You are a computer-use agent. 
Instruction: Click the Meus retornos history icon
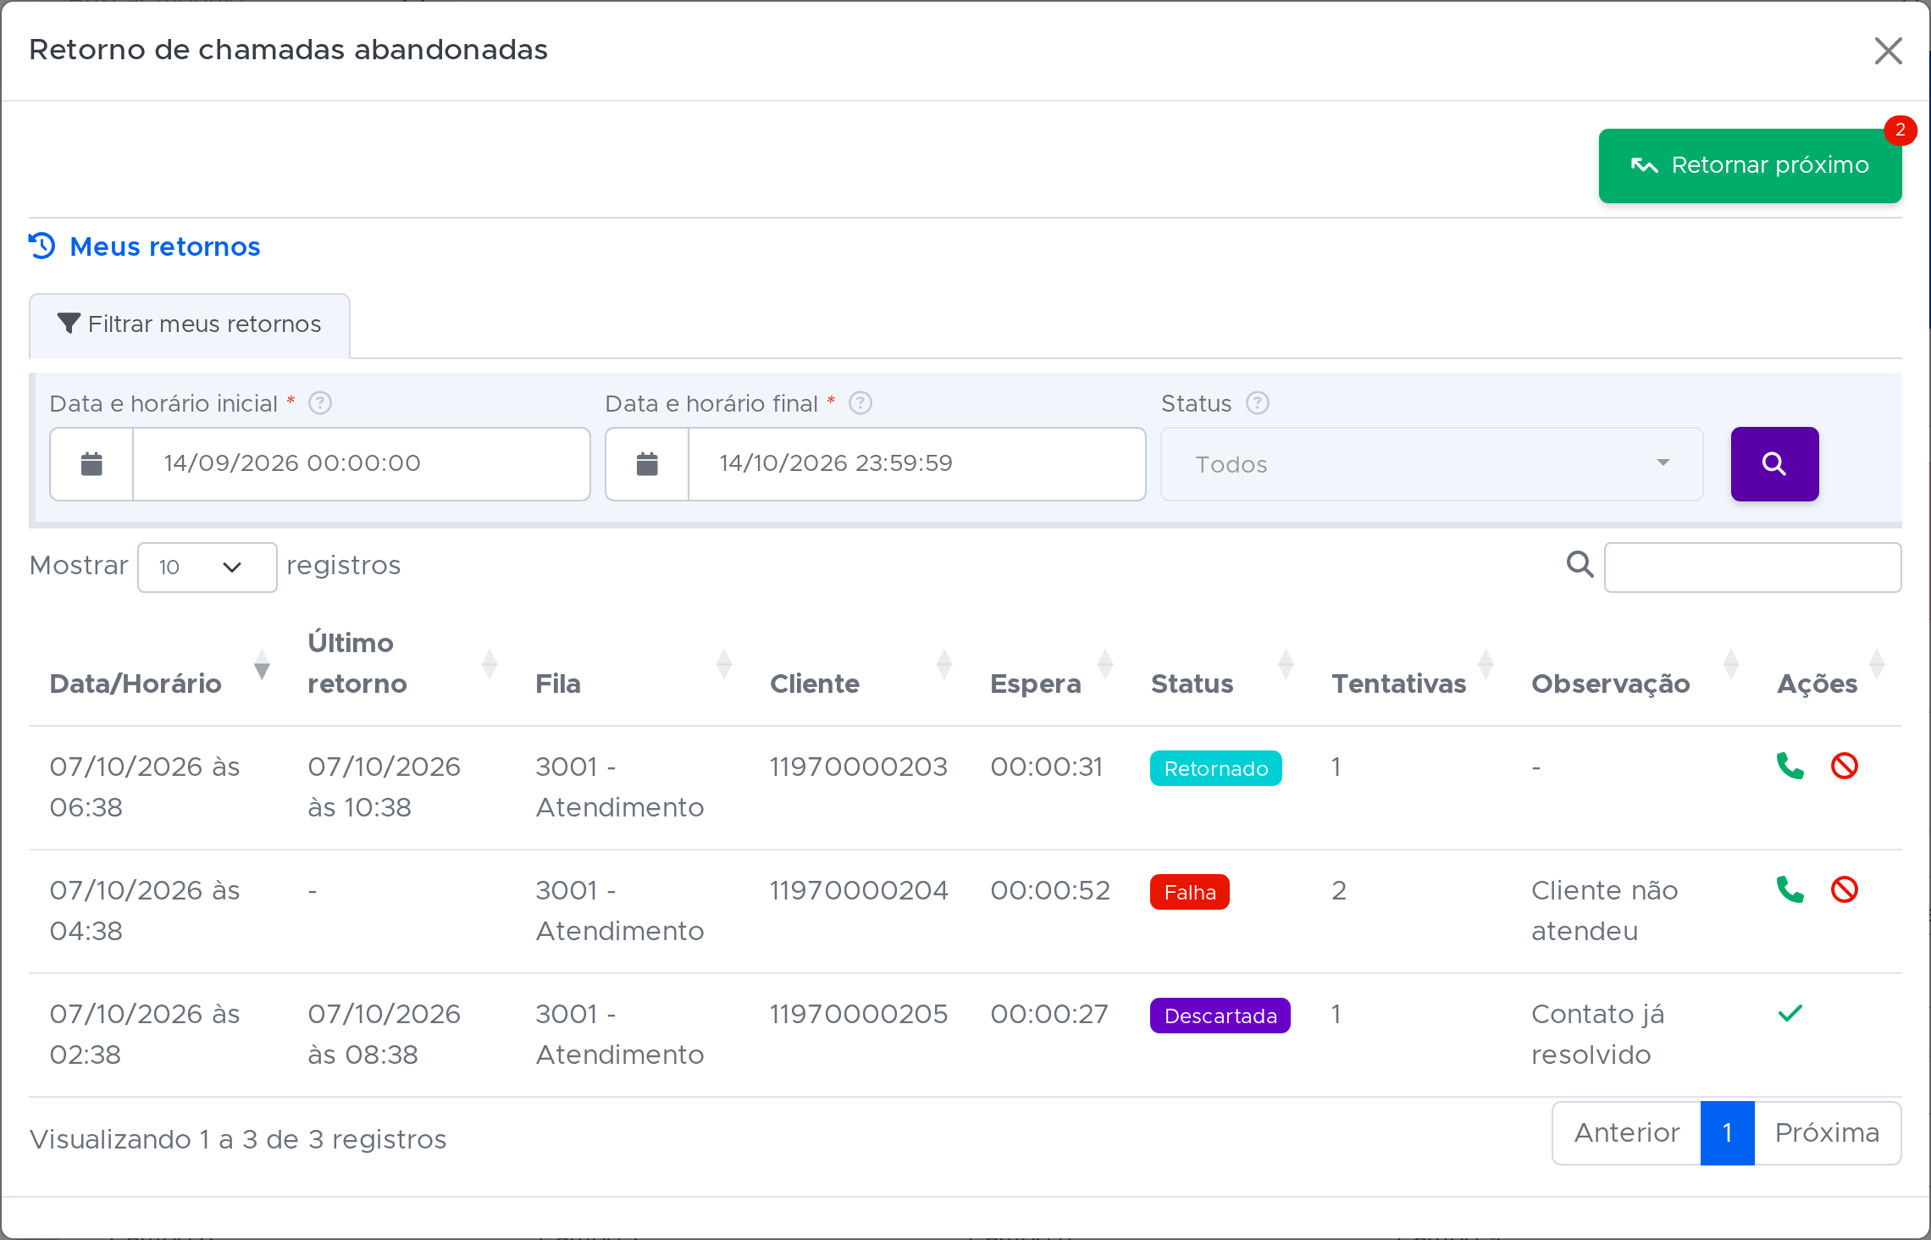click(x=42, y=246)
